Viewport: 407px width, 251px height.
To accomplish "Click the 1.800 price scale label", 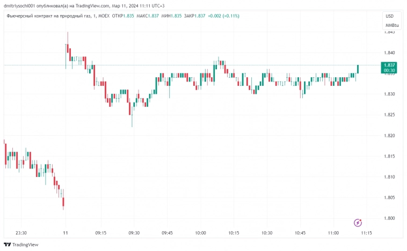I will (x=389, y=218).
